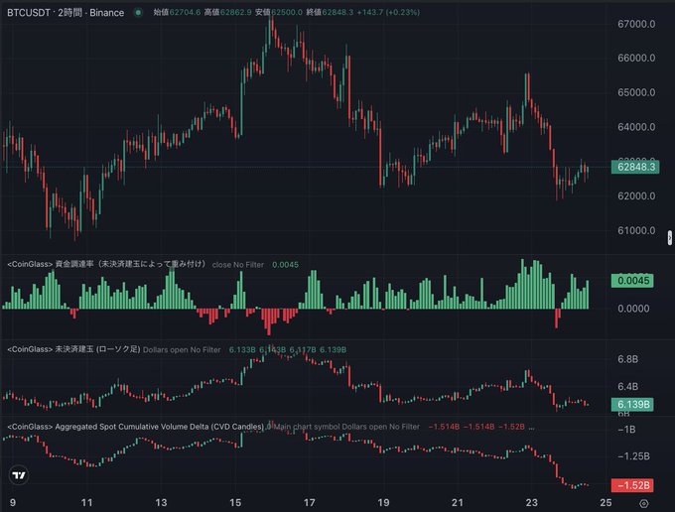This screenshot has width=675, height=512.
Task: Select the Aggregated Spot CVD Candles title
Action: coord(136,427)
